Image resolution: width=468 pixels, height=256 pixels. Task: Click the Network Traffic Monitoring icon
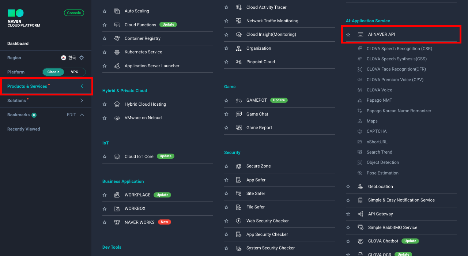point(239,21)
